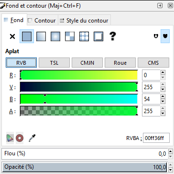Select the radial gradient fill icon

click(x=55, y=36)
